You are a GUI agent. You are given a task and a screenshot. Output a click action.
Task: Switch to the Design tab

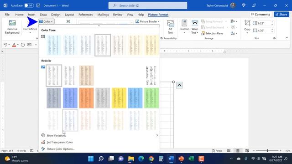56,15
